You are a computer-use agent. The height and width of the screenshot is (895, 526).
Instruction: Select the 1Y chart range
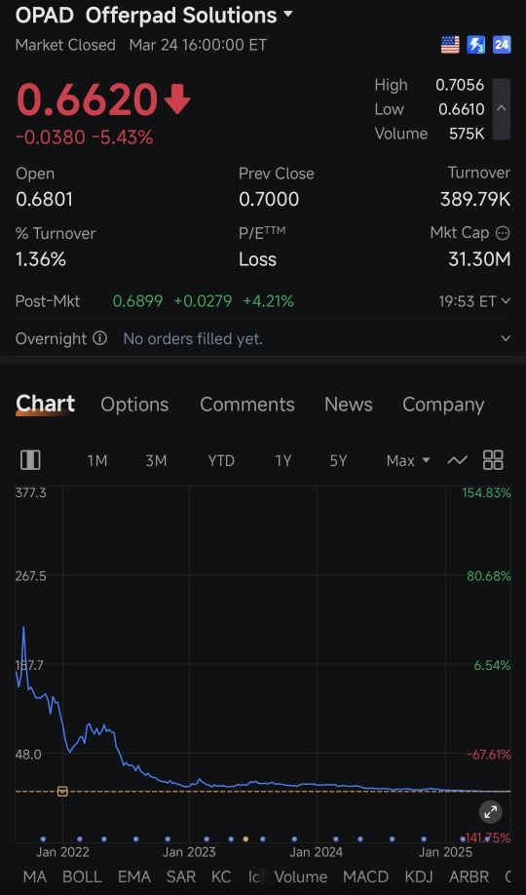pyautogui.click(x=282, y=460)
